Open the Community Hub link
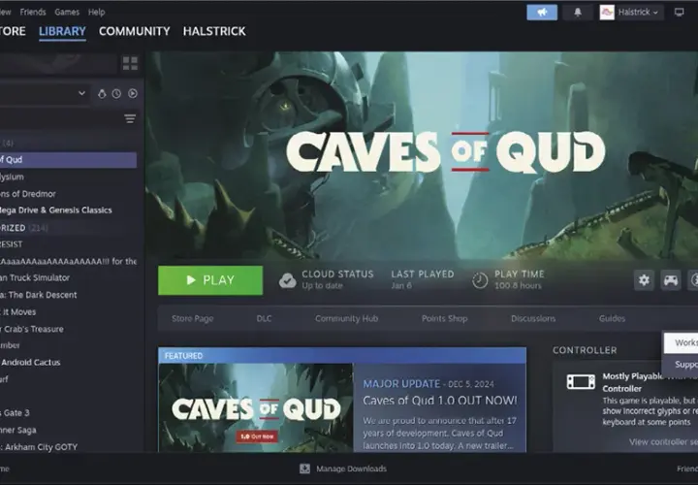The image size is (698, 485). pyautogui.click(x=346, y=318)
